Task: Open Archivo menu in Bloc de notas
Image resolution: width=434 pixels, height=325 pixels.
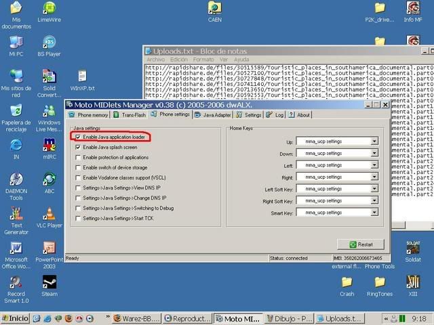Action: click(x=155, y=60)
